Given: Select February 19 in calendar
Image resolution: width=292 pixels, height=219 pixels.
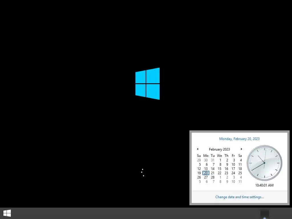Looking at the screenshot, I should (x=199, y=173).
